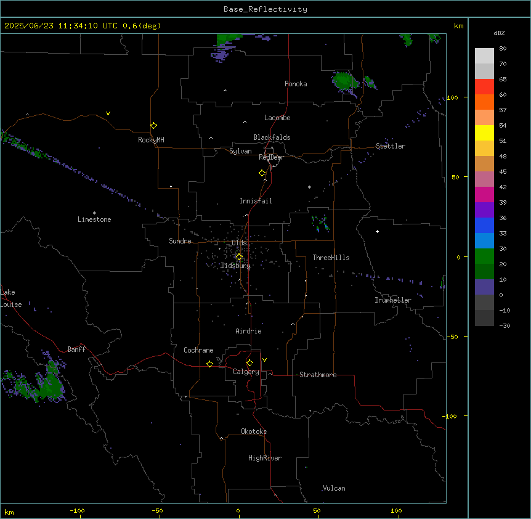Click the green radar echo east of Ponoka
This screenshot has width=531, height=519.
click(345, 82)
